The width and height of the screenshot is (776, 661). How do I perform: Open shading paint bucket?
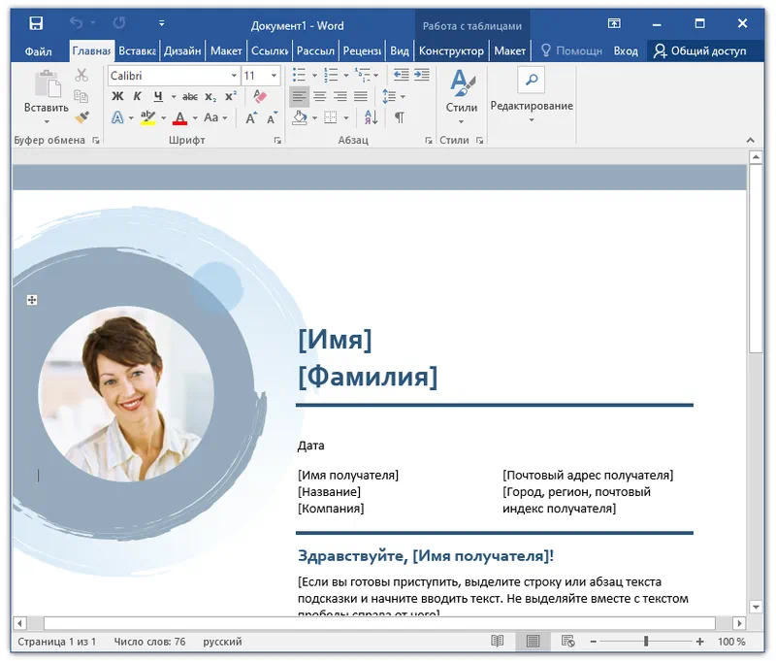tap(300, 117)
